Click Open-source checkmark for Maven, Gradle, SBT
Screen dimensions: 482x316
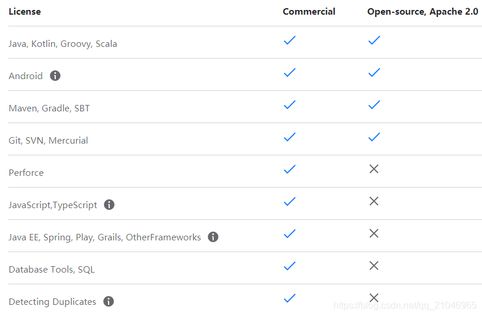point(374,105)
